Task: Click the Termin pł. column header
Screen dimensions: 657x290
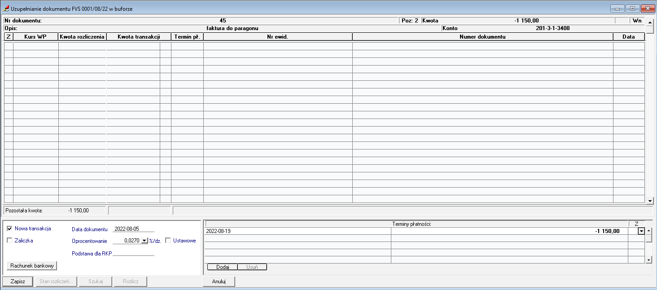Action: tap(187, 37)
